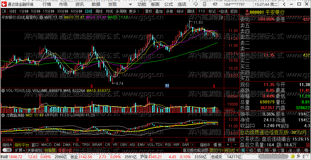Switch to the 分时 chart tab

[x=12, y=11]
